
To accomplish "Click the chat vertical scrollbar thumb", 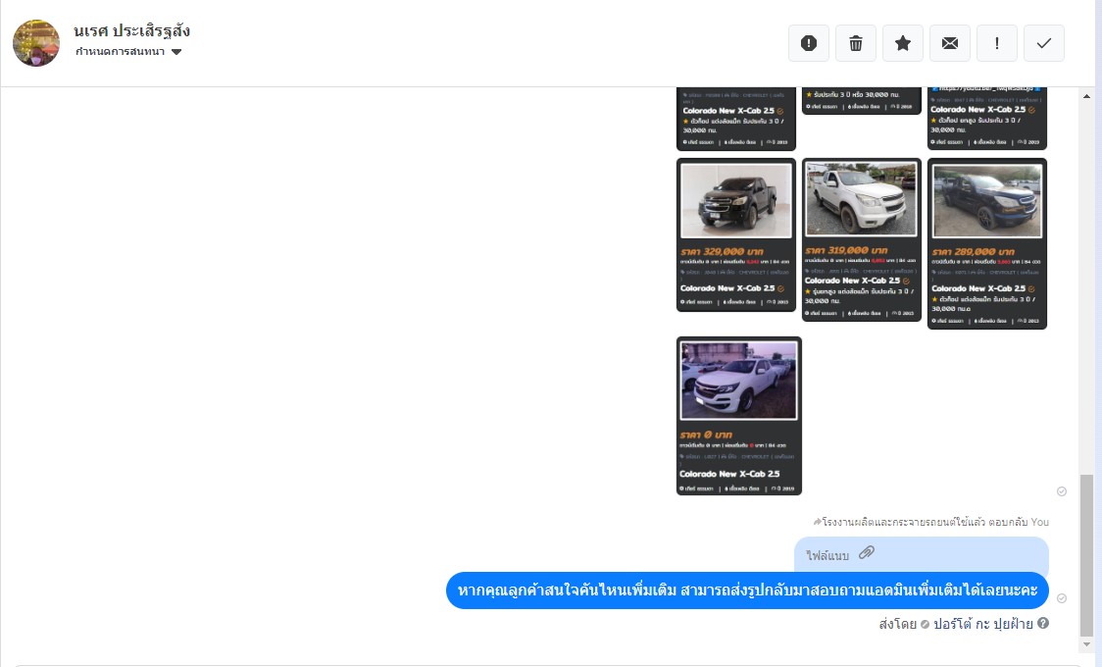I will (1086, 554).
